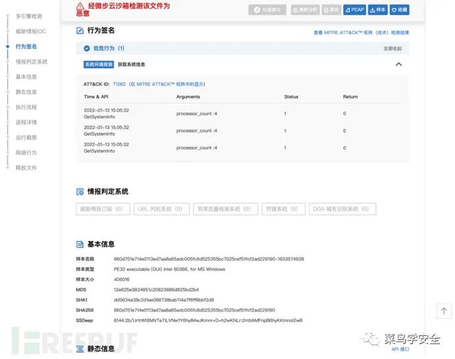
Task: Click the 情报判定系统 heading icon
Action: pos(80,192)
